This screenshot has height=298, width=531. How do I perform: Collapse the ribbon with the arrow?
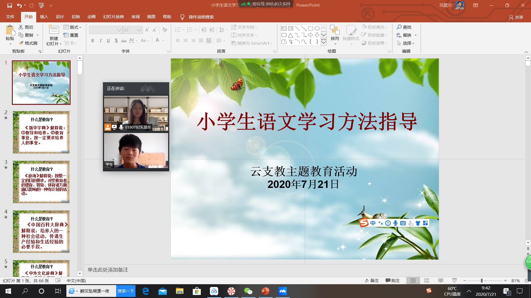pyautogui.click(x=526, y=52)
